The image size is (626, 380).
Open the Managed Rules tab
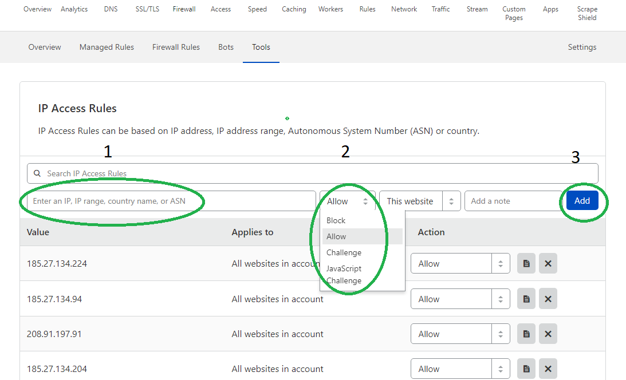(107, 47)
